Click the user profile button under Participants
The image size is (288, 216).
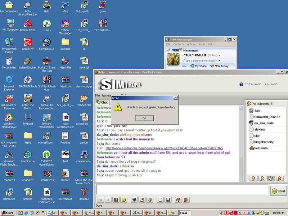coord(262,178)
